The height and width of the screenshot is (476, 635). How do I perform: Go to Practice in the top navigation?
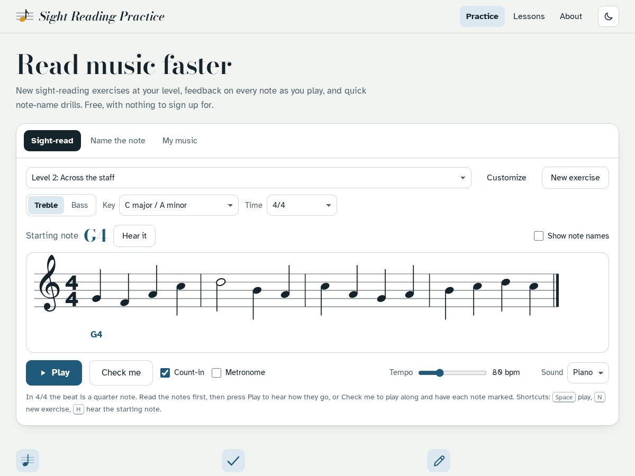(x=482, y=16)
